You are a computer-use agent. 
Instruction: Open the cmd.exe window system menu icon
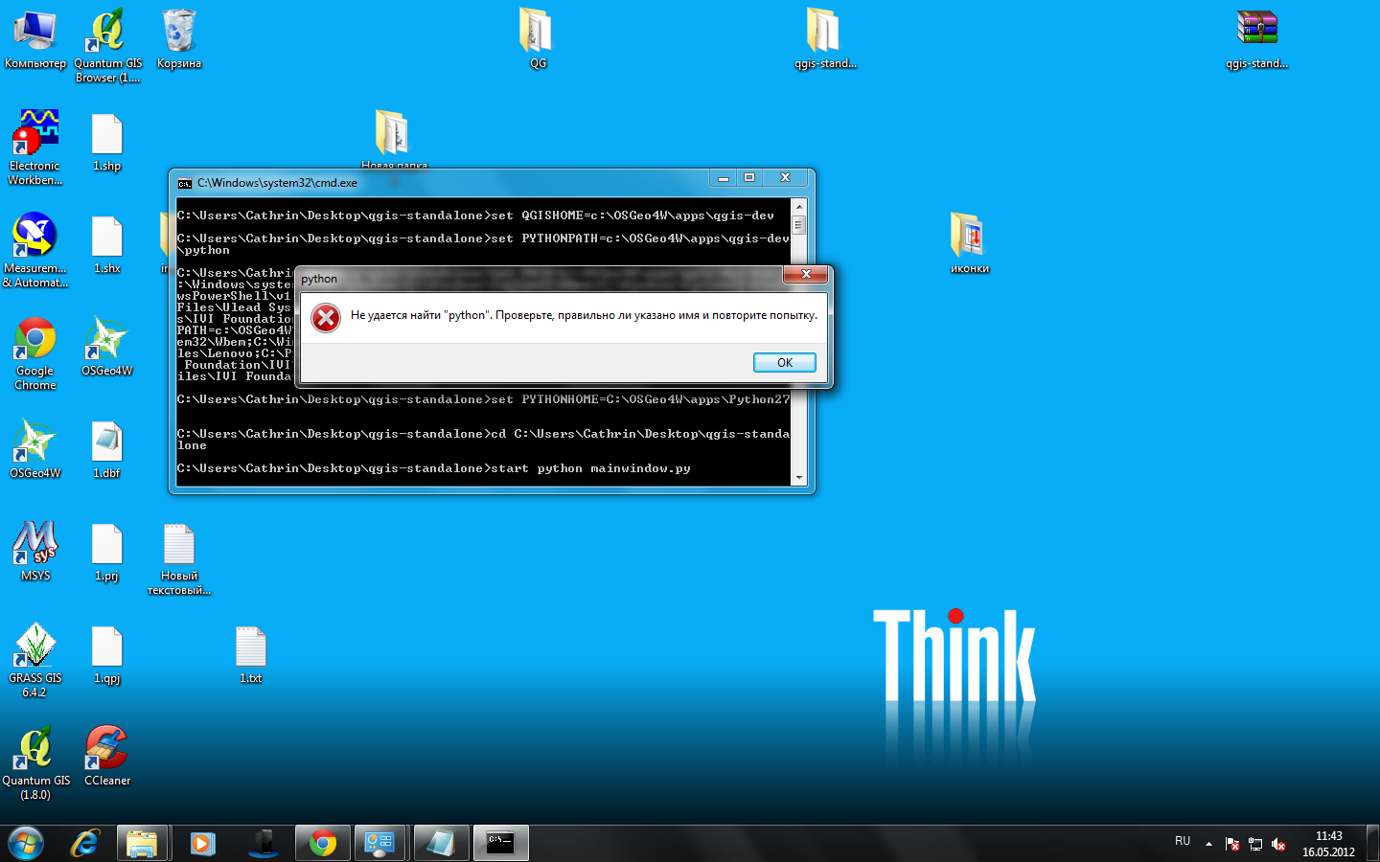pyautogui.click(x=185, y=183)
